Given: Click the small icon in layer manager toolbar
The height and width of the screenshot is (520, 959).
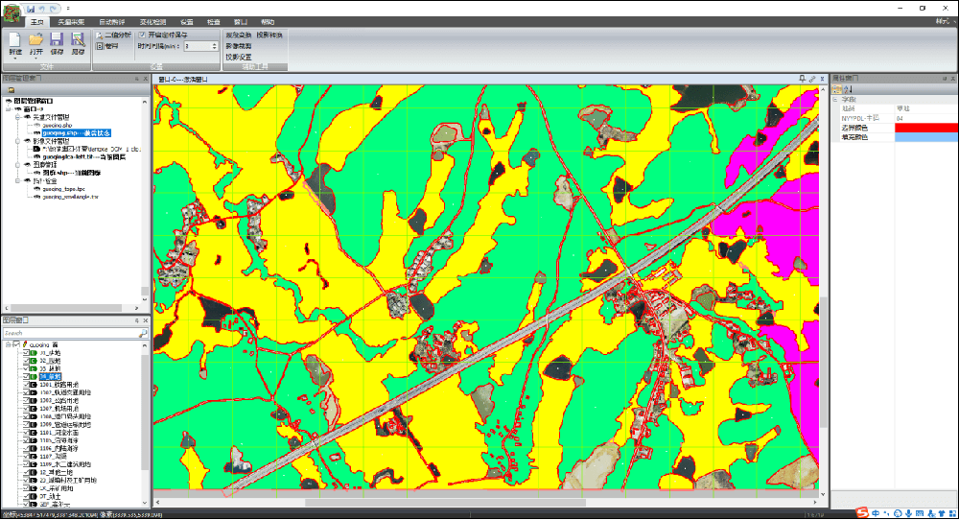Looking at the screenshot, I should [x=11, y=89].
